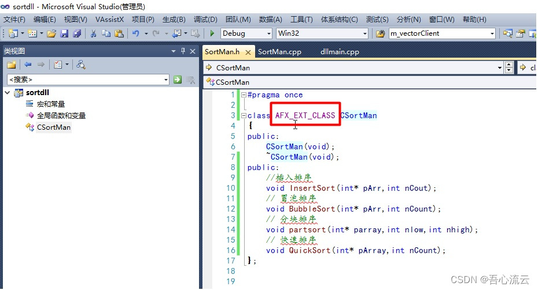This screenshot has width=538, height=290.
Task: Select the CSortMan class tree item
Action: click(54, 127)
